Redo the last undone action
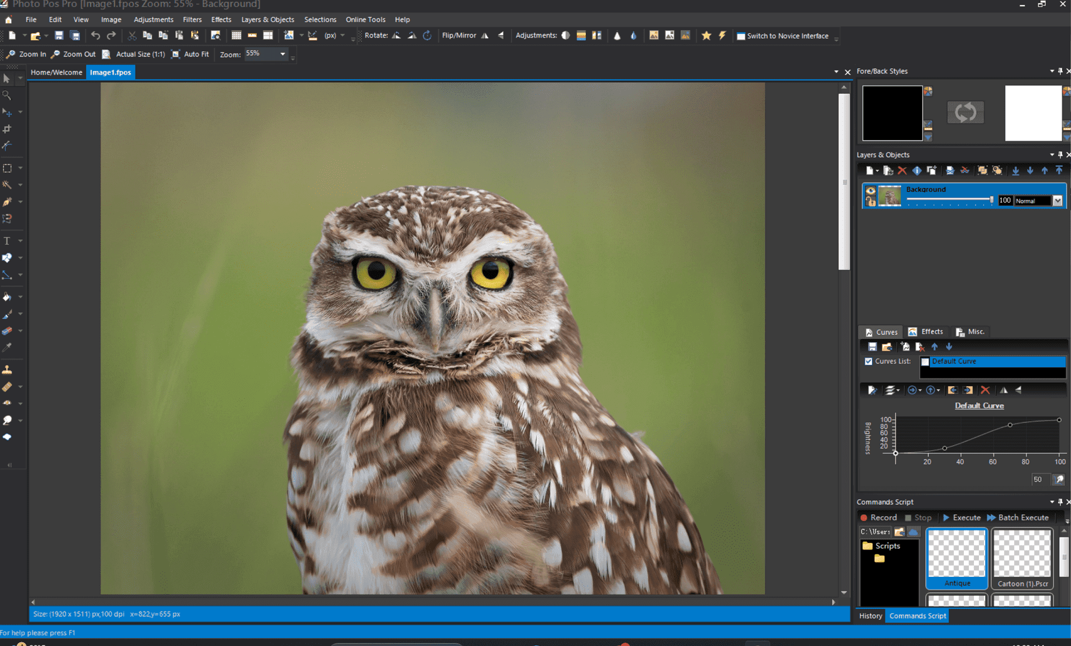This screenshot has height=646, width=1071. coord(111,36)
